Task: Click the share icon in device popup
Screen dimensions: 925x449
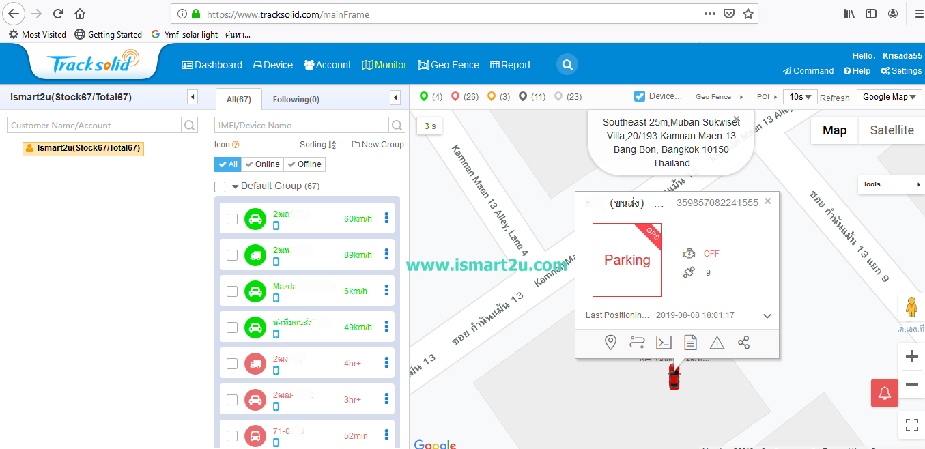Action: [x=744, y=343]
